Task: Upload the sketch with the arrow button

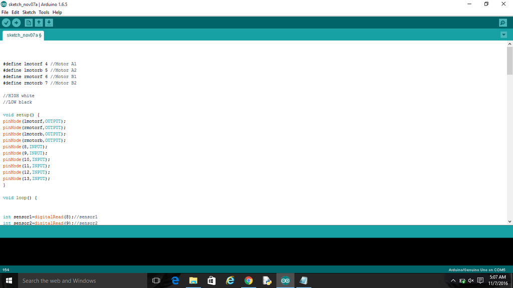Action: point(17,23)
